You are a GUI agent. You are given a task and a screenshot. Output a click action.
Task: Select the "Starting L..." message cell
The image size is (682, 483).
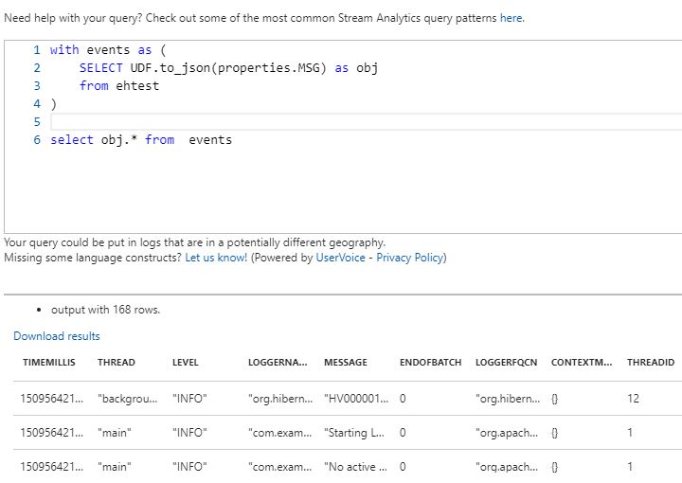coord(353,433)
